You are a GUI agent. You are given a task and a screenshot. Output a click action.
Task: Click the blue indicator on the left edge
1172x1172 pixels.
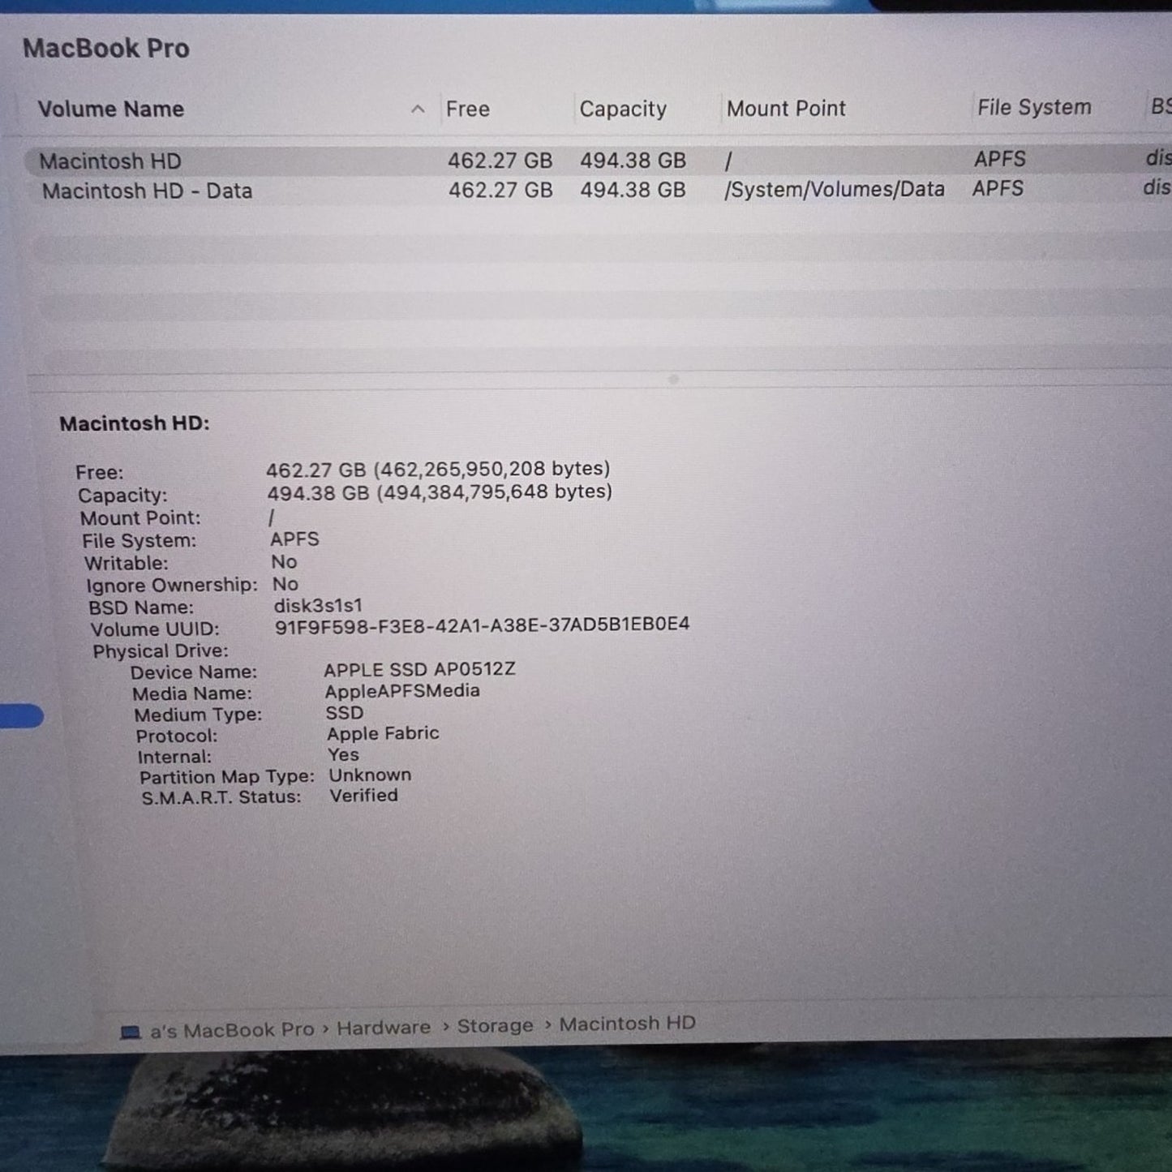18,715
